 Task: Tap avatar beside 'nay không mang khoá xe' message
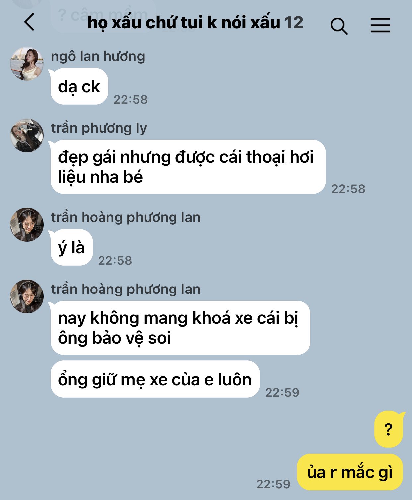tap(27, 296)
